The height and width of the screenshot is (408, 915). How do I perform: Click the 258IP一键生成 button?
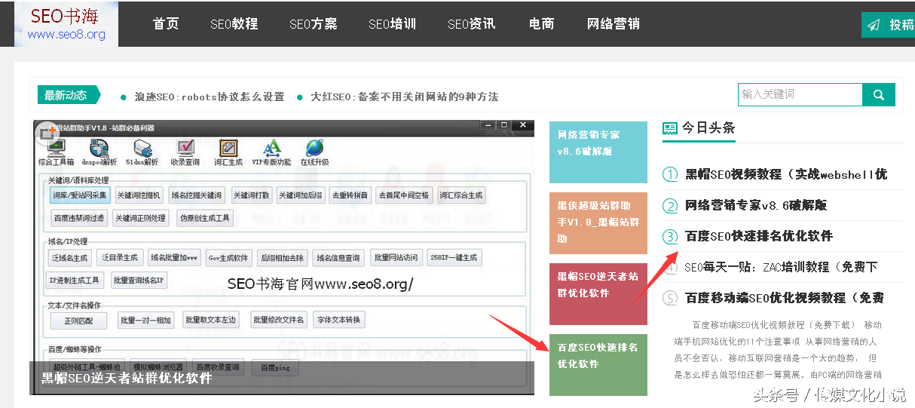(454, 258)
